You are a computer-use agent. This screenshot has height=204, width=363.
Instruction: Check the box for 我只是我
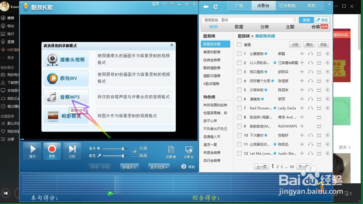(239, 72)
